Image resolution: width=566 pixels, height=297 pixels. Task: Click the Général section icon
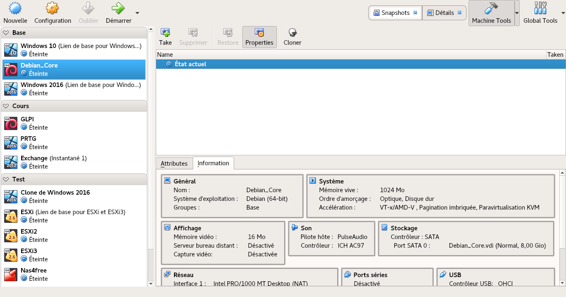click(x=167, y=181)
